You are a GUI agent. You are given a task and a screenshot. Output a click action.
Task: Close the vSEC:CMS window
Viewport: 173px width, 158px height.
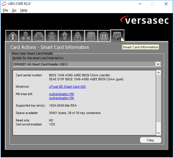coord(166,4)
